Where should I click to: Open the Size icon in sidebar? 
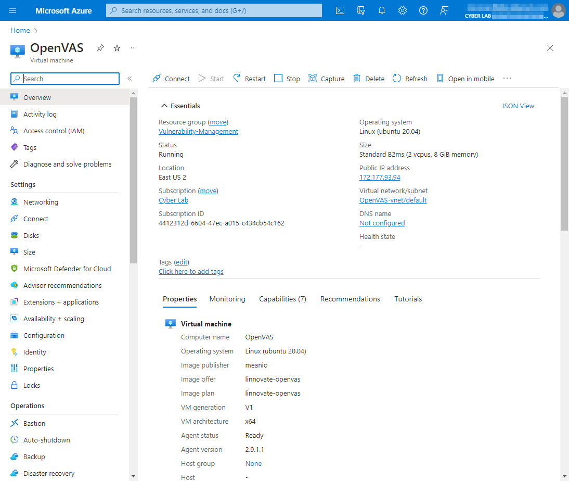(14, 252)
